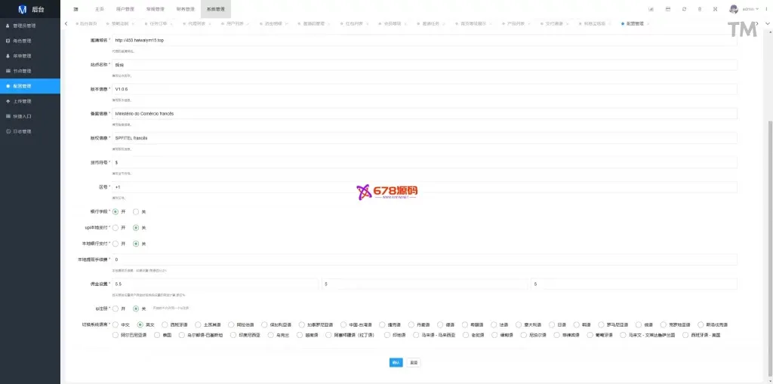Click the trash icon in top toolbar
This screenshot has width=773, height=384.
700,9
